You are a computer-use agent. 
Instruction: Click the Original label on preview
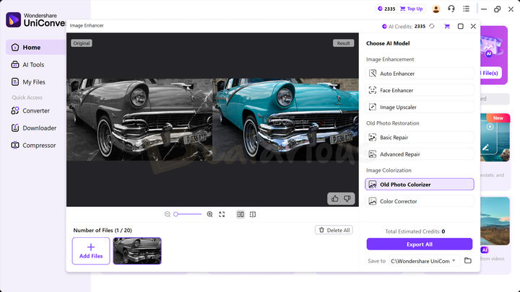[x=82, y=43]
